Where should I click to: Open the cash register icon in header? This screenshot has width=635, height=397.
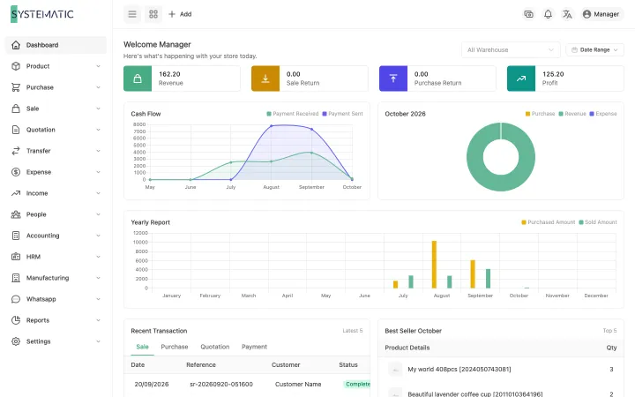coord(528,14)
